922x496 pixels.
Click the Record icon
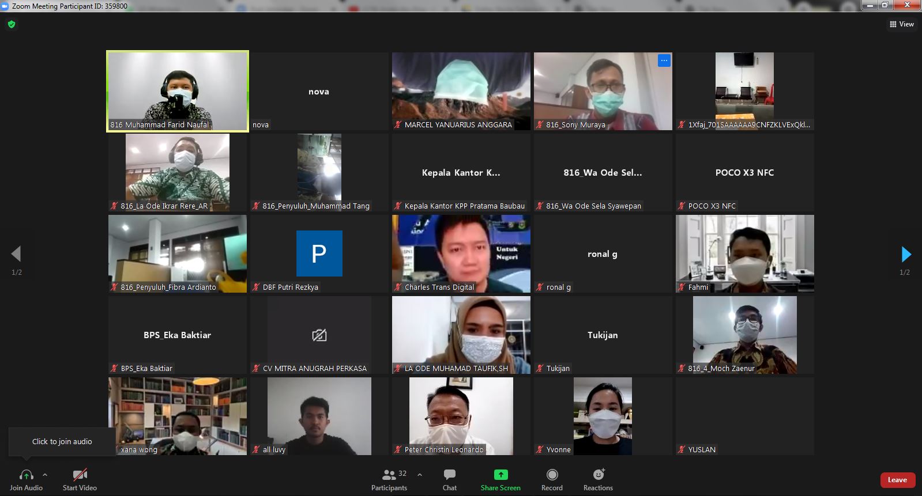[x=552, y=475]
